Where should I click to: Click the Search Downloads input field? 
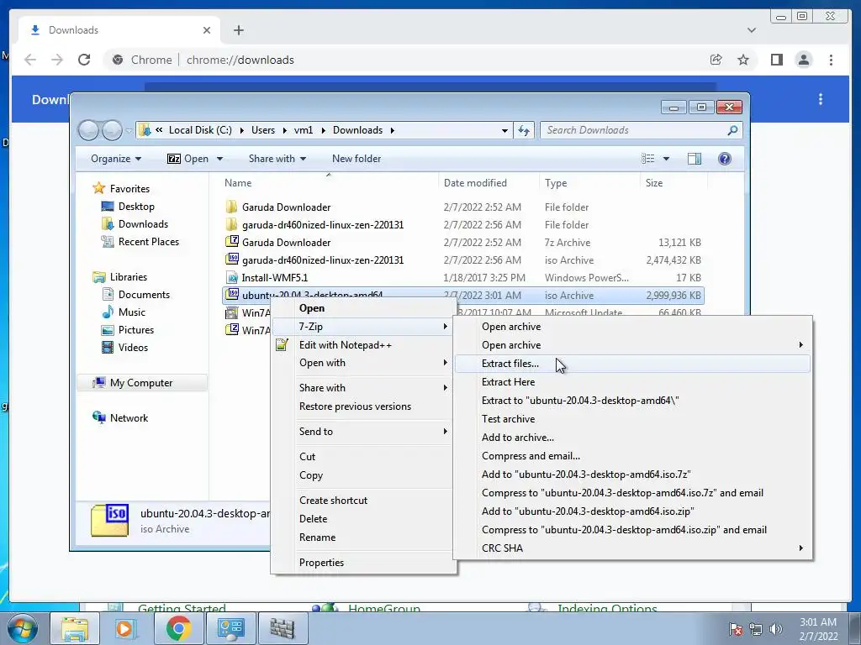[634, 130]
